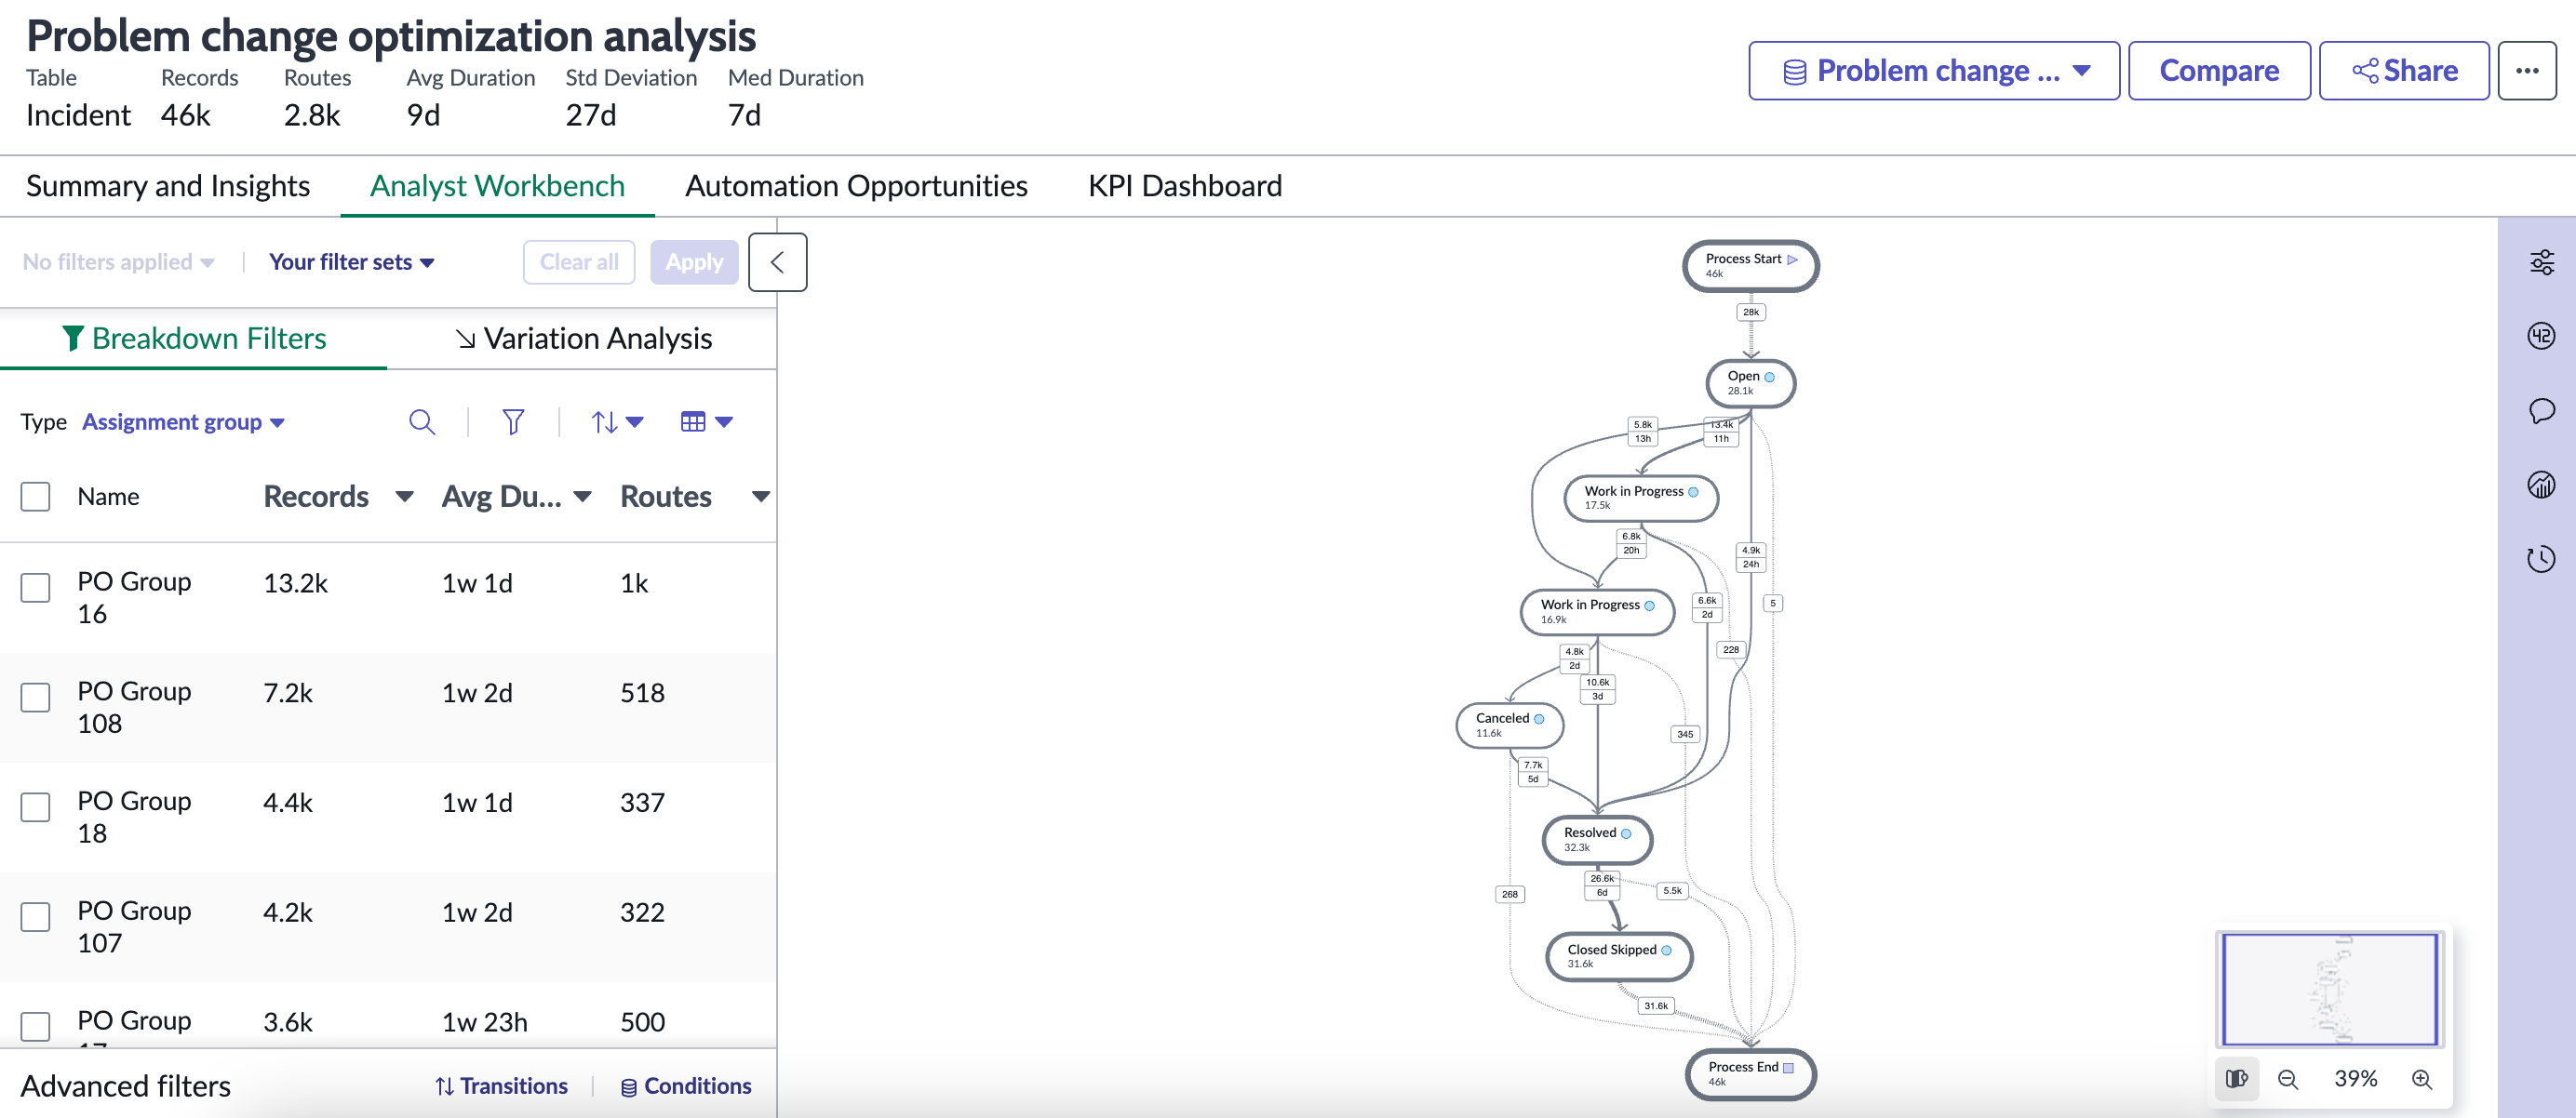Toggle the minimap display icon
This screenshot has width=2576, height=1118.
[x=2237, y=1079]
